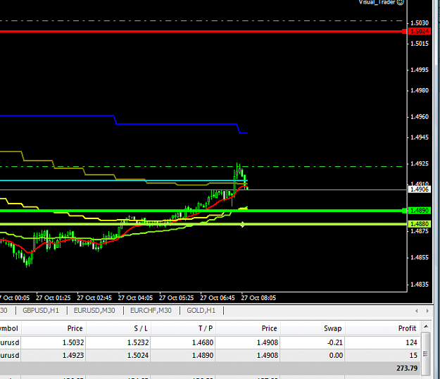This screenshot has width=440, height=379.
Task: Click the 1.4835 price axis label
Action: (420, 285)
